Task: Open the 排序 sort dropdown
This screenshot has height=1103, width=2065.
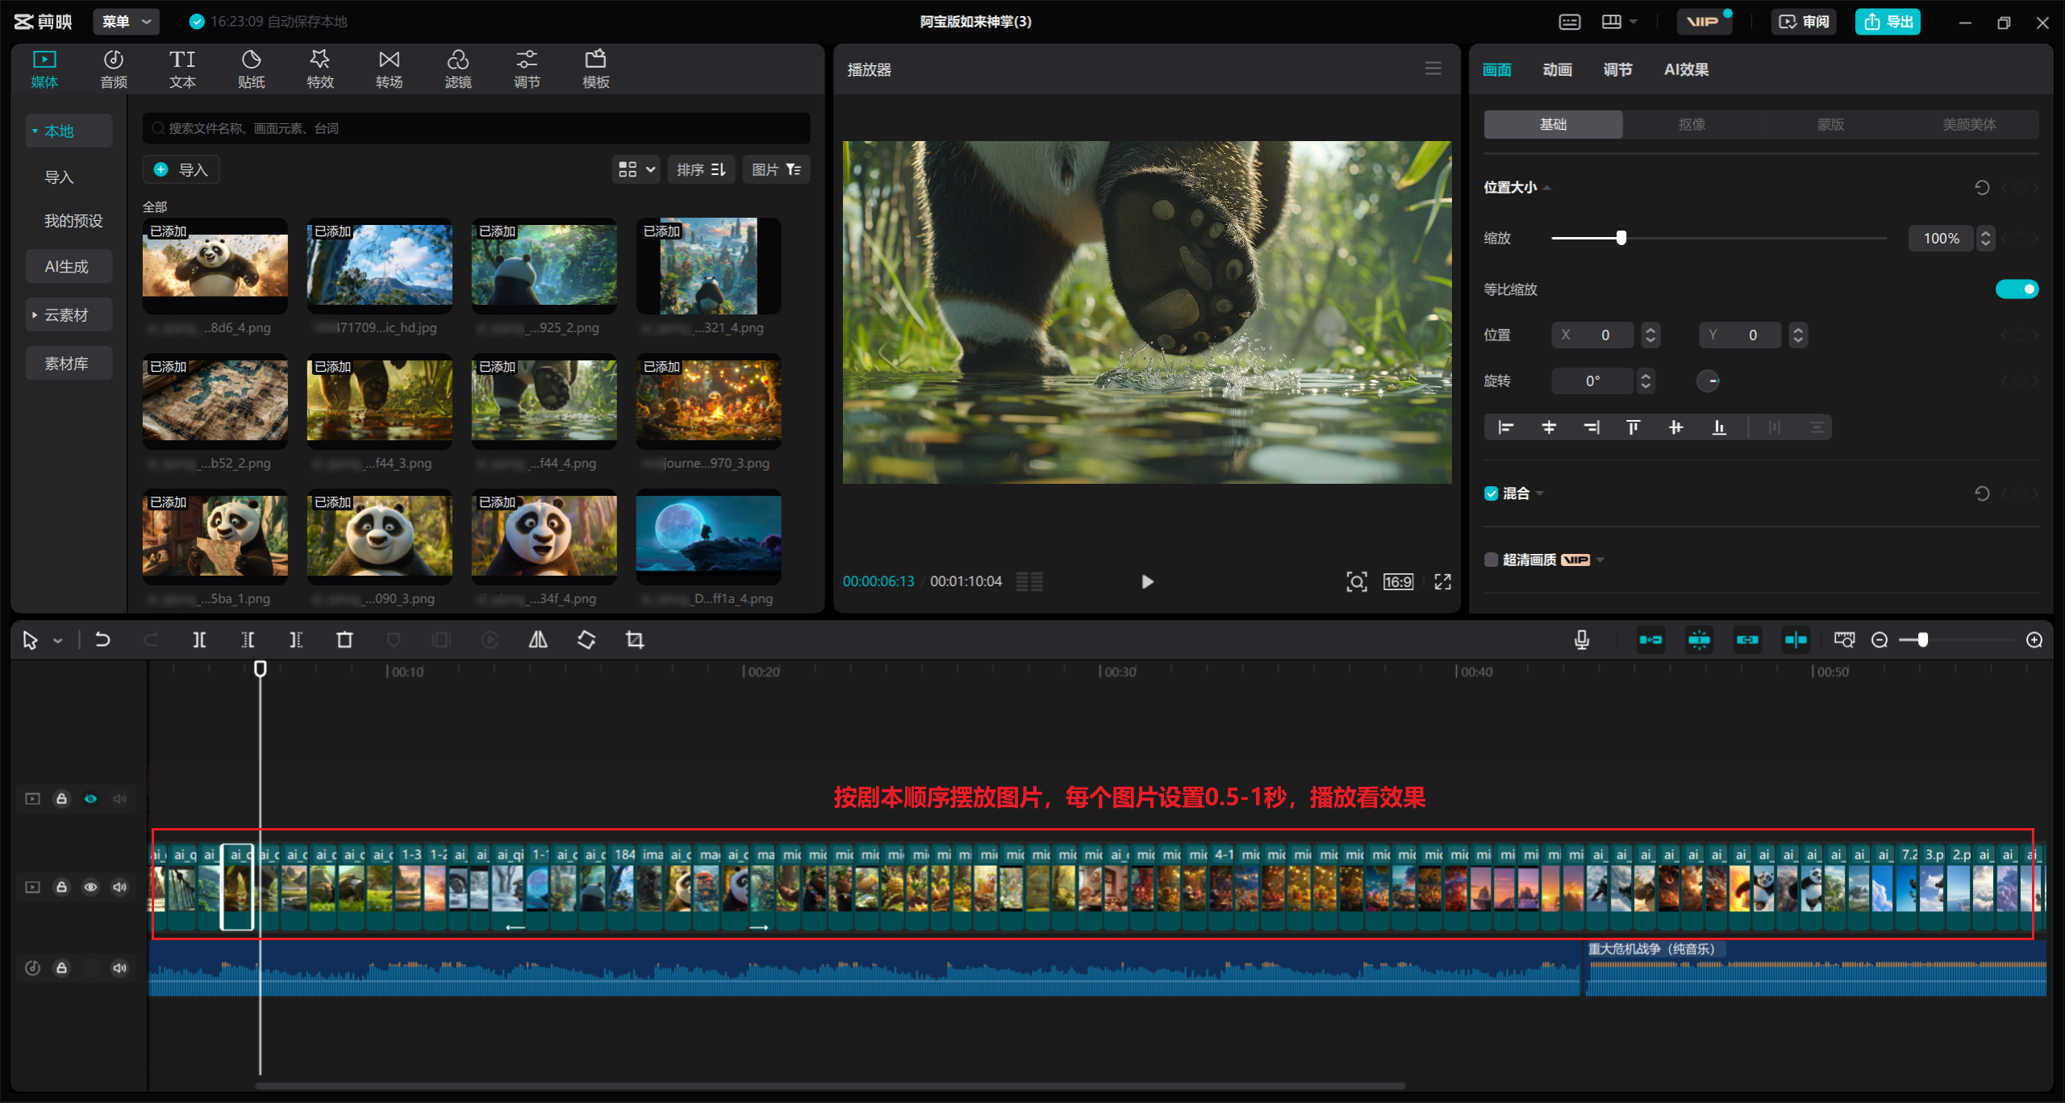Action: [701, 169]
